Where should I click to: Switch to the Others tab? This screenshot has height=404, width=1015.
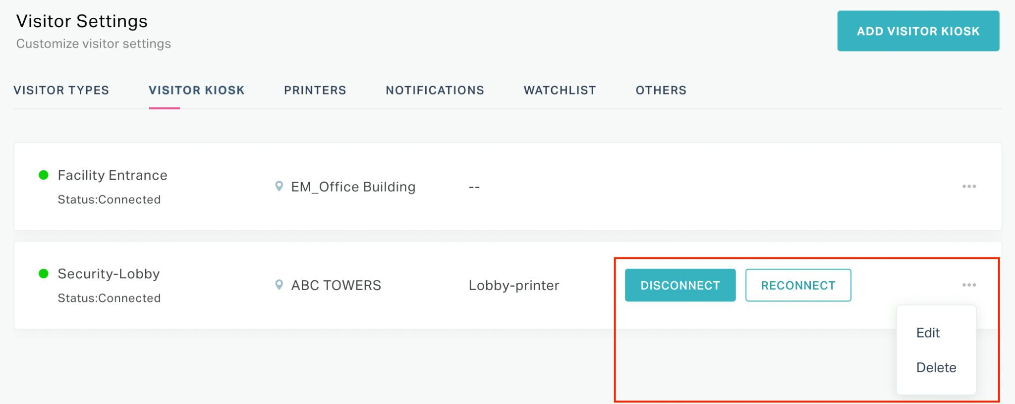point(661,90)
